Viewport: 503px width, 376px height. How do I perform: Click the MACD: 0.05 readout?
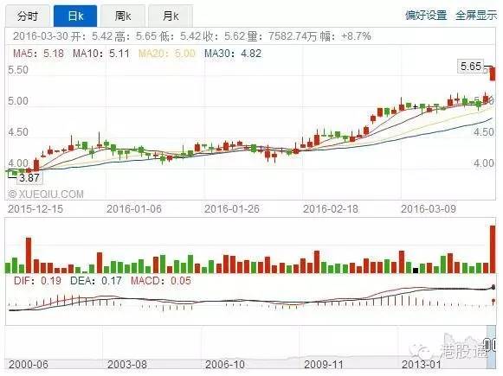(x=161, y=281)
